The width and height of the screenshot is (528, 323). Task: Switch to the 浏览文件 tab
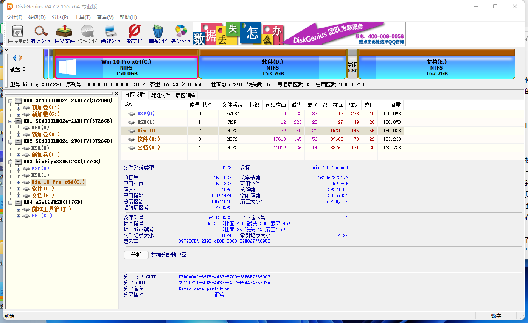point(160,95)
